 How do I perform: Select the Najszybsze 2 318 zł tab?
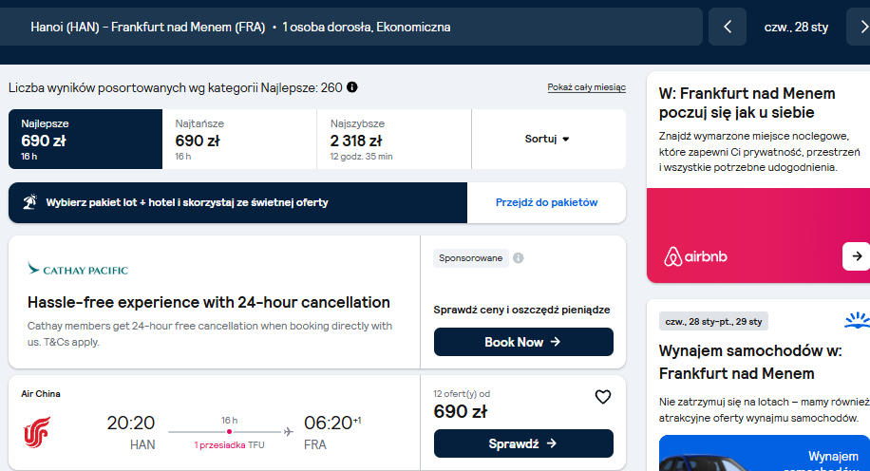pos(394,140)
